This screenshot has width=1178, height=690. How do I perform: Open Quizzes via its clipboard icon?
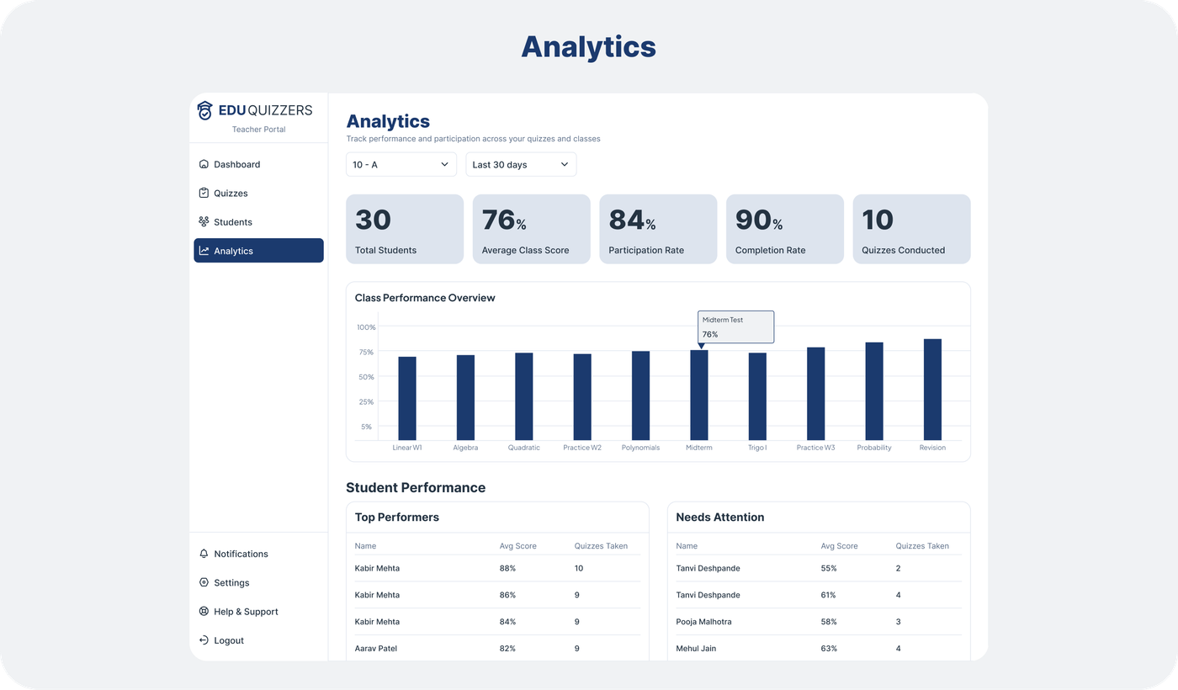point(203,193)
